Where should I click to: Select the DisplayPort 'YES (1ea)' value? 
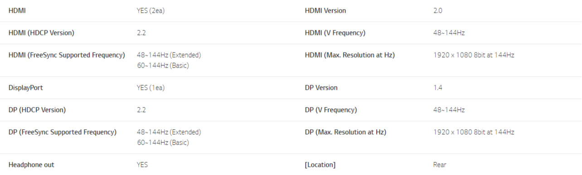click(150, 87)
